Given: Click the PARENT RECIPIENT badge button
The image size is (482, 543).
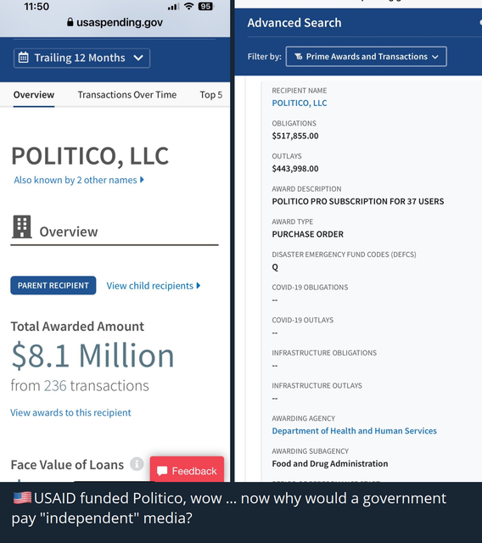Looking at the screenshot, I should (53, 285).
